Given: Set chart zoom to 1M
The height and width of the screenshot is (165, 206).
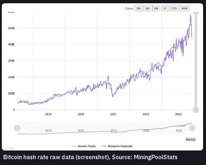Looking at the screenshot, I should pyautogui.click(x=138, y=8).
